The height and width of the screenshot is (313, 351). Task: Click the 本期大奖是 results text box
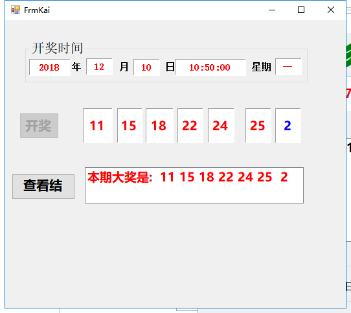point(194,185)
